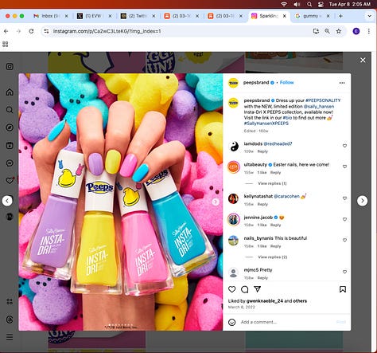Like ultabeauty comment
The width and height of the screenshot is (377, 353).
(x=344, y=167)
